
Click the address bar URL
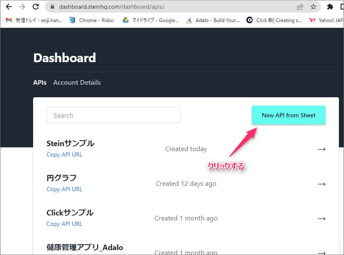click(111, 7)
